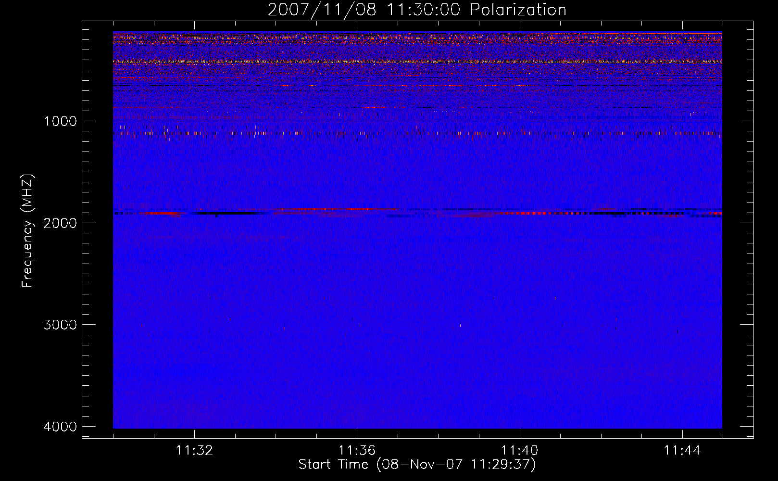Viewport: 778px width, 481px height.
Task: Click the 2000 frequency tick label
Action: (x=60, y=223)
